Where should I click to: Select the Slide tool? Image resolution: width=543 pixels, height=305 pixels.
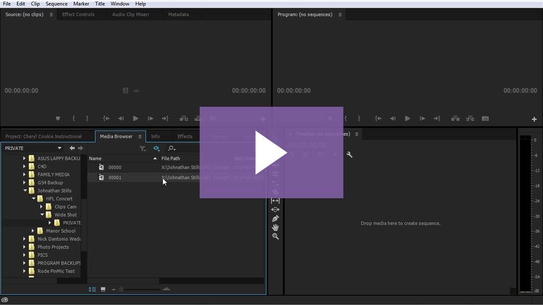click(x=275, y=210)
